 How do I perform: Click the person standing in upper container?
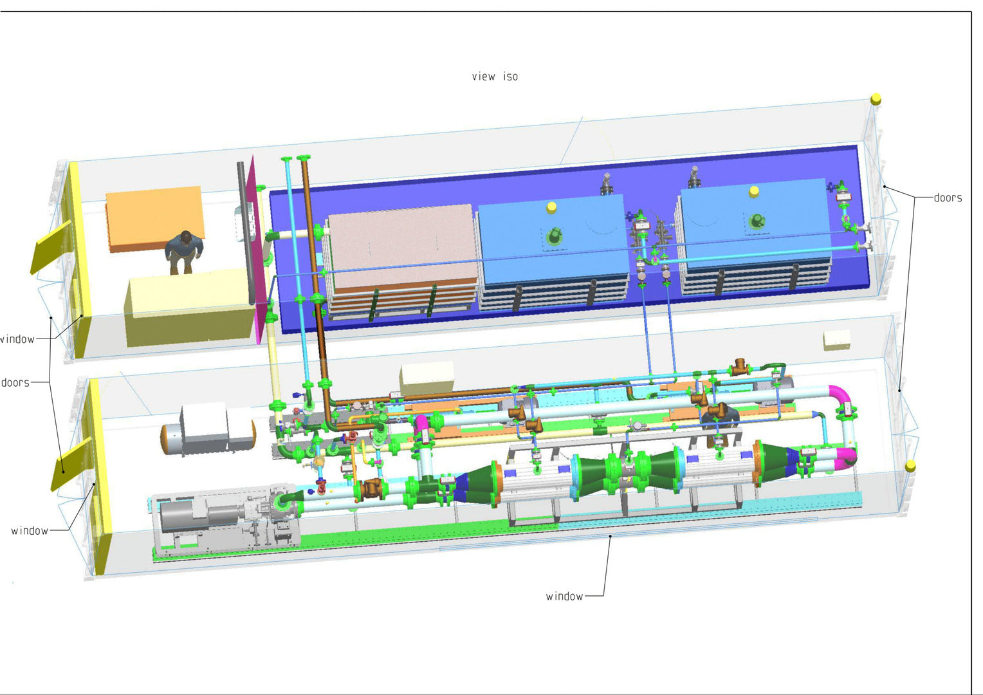click(x=184, y=253)
